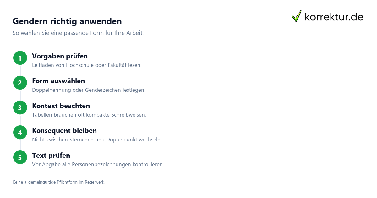Select the 'Vorgaben prüfen' heading
Screen dimensions: 377x198
(x=60, y=56)
